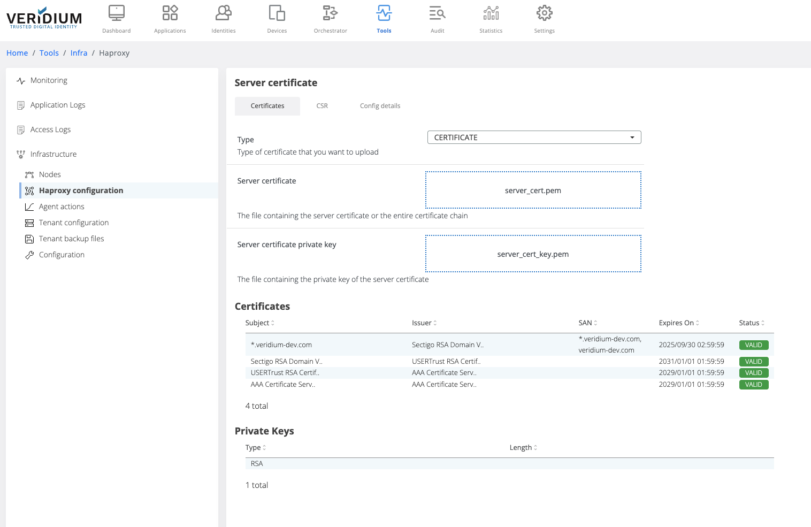This screenshot has height=527, width=811.
Task: Expand the certificate Type dropdown
Action: pos(534,138)
